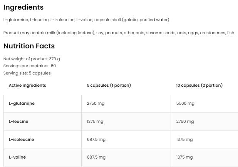This screenshot has height=167, width=238.
Task: Click the Nutrition Facts heading
Action: tap(29, 46)
